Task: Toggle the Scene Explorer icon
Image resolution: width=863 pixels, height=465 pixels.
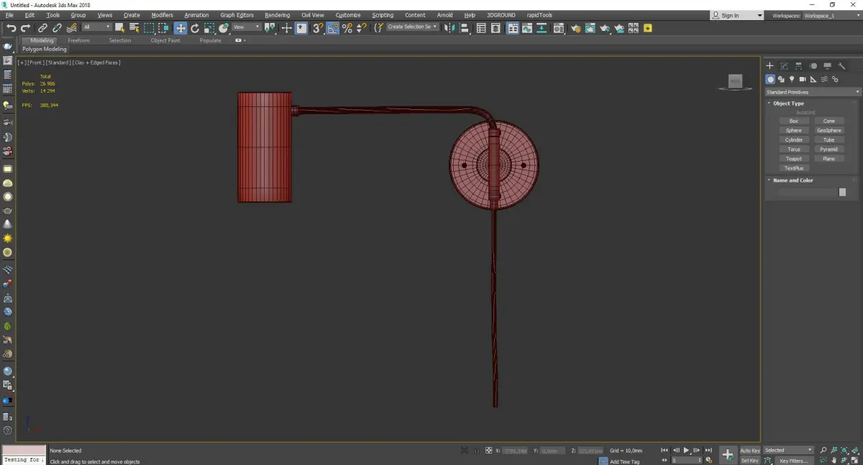Action: (x=481, y=28)
